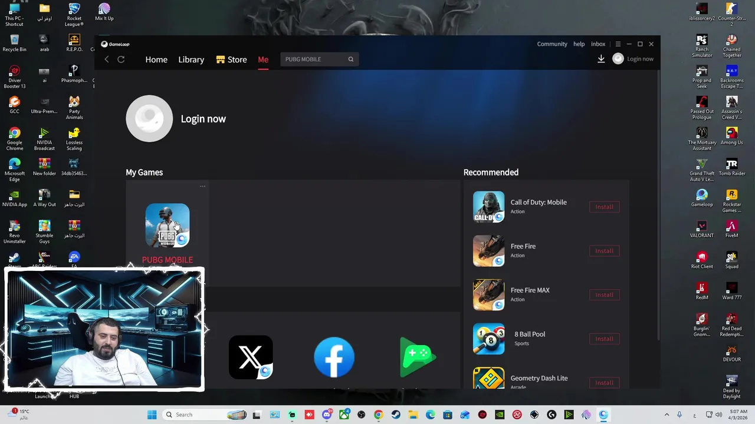Screen dimensions: 755x424
Task: Refresh the GameLoop page
Action: [121, 59]
